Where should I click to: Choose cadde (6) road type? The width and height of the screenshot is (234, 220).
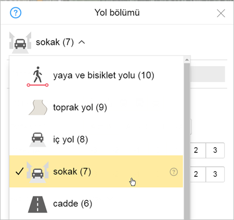(x=72, y=203)
